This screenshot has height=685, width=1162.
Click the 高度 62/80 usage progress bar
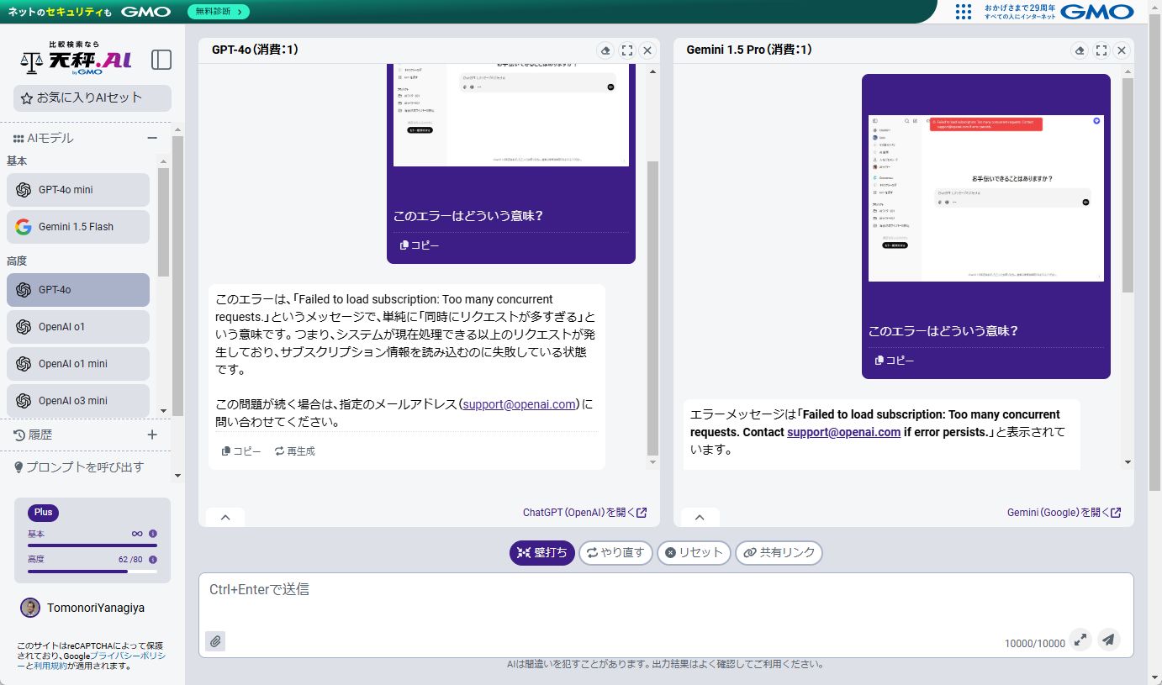tap(91, 570)
